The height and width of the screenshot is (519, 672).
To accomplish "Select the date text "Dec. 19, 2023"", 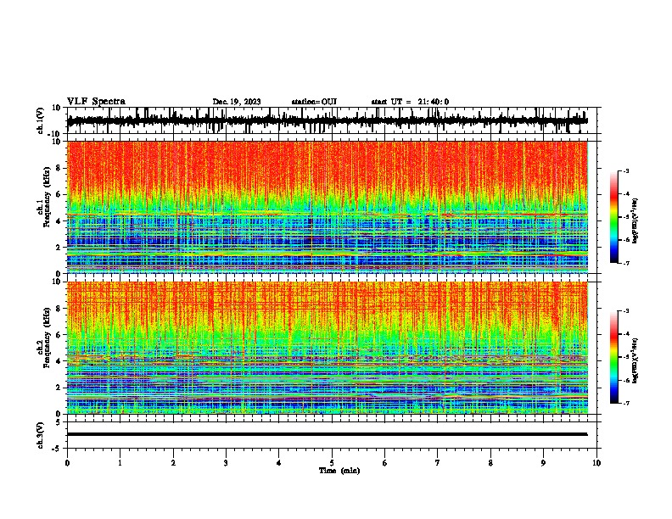I will tap(237, 102).
